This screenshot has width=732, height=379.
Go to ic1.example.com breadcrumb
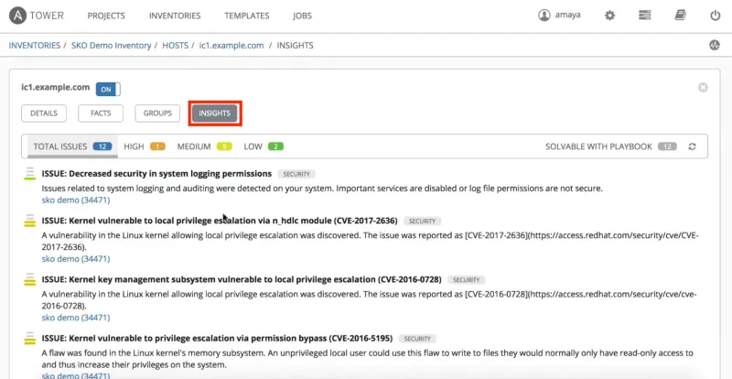pos(231,46)
